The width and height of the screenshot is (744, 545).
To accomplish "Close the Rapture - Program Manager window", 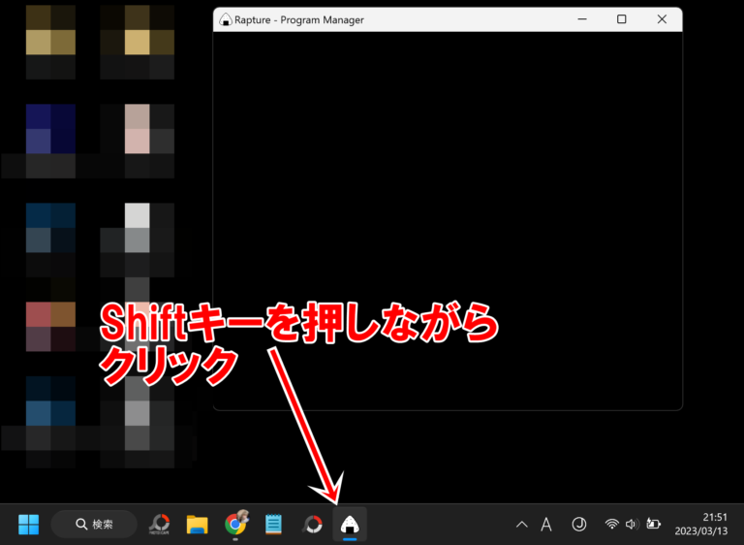I will coord(662,19).
